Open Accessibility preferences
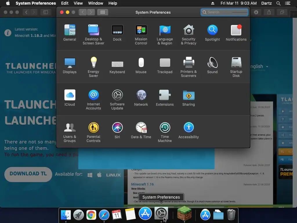Viewport: 297px width, 223px height. [189, 130]
